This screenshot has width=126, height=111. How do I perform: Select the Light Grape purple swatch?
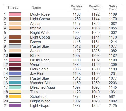coord(15,105)
